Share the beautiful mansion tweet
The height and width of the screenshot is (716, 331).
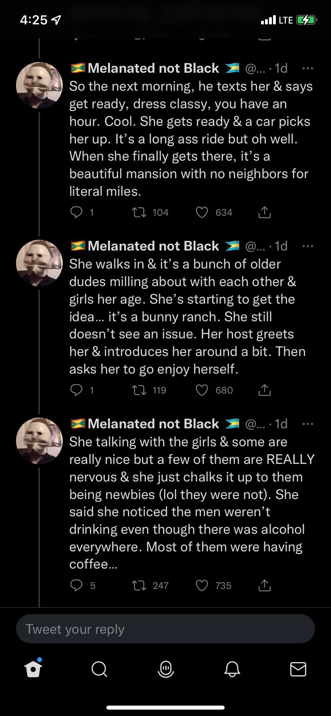pos(264,212)
